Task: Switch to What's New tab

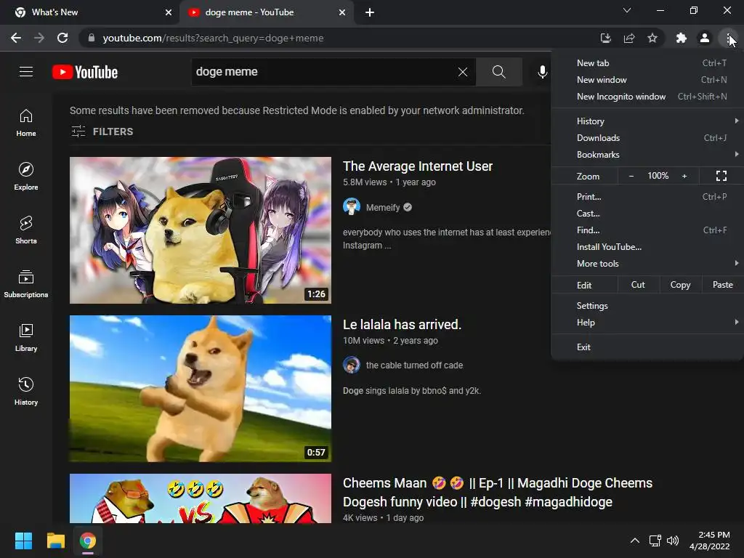Action: tap(90, 12)
